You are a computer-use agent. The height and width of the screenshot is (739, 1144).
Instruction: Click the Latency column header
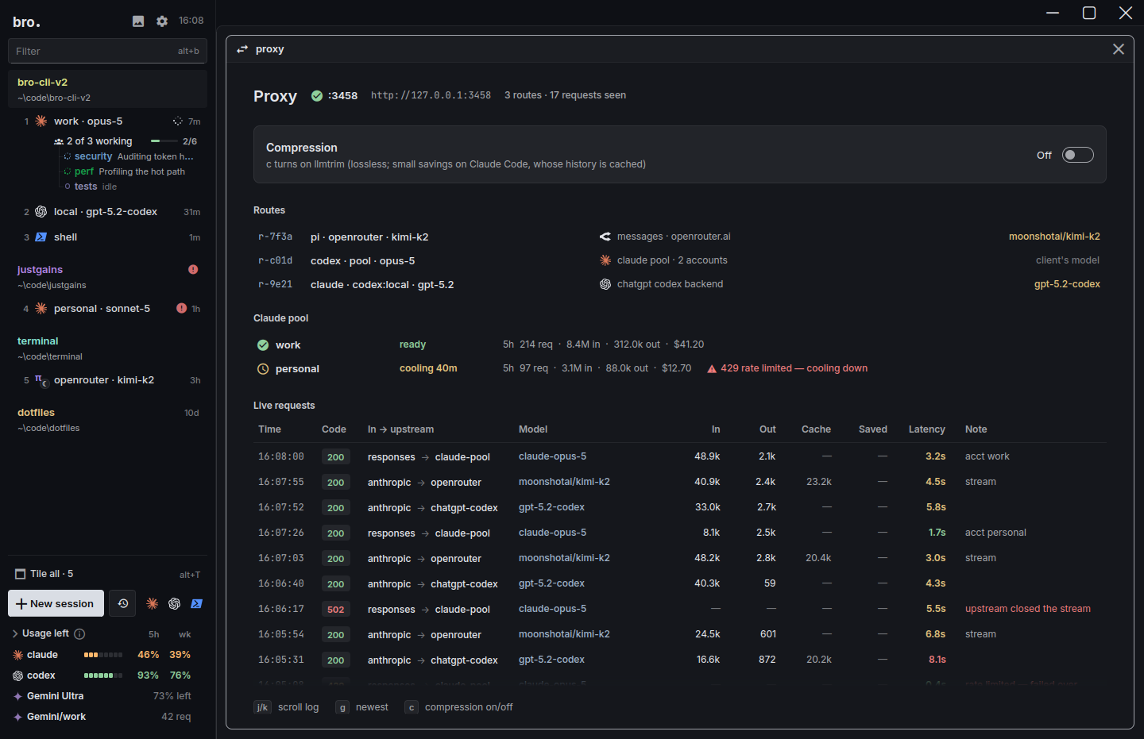pyautogui.click(x=926, y=429)
